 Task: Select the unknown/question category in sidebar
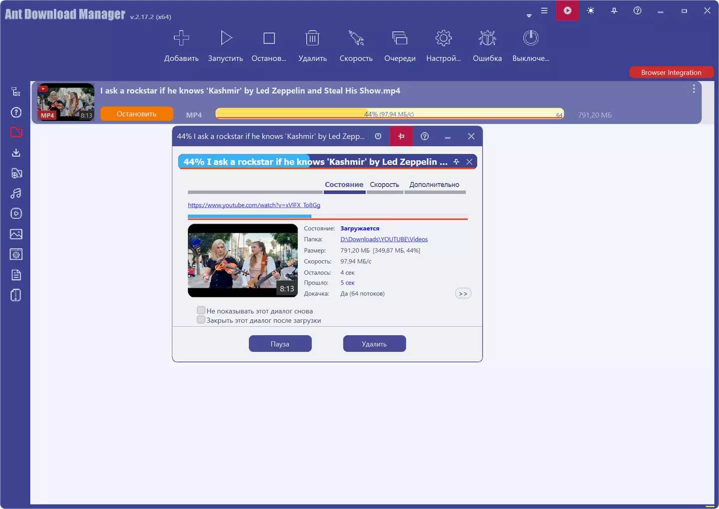[x=16, y=112]
